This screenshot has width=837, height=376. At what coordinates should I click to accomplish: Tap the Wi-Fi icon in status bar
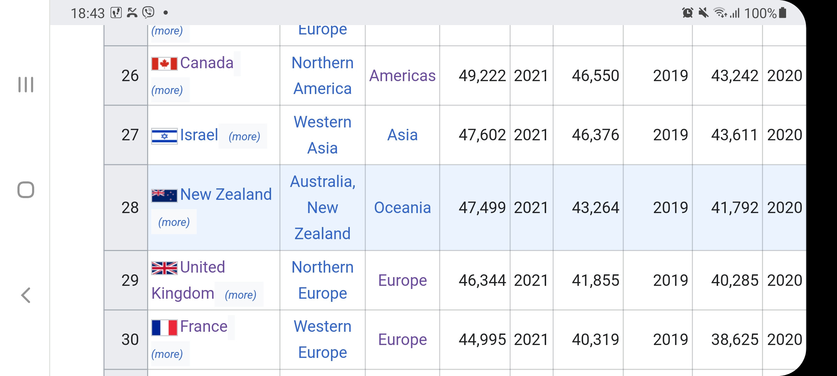(720, 13)
